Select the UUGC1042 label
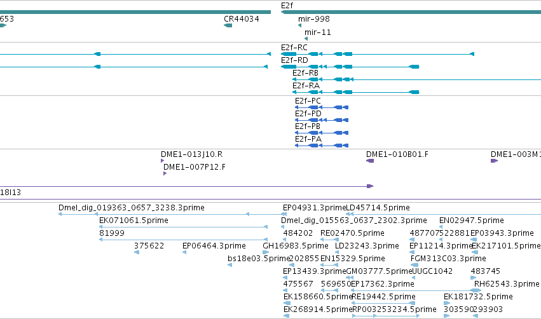 (433, 272)
